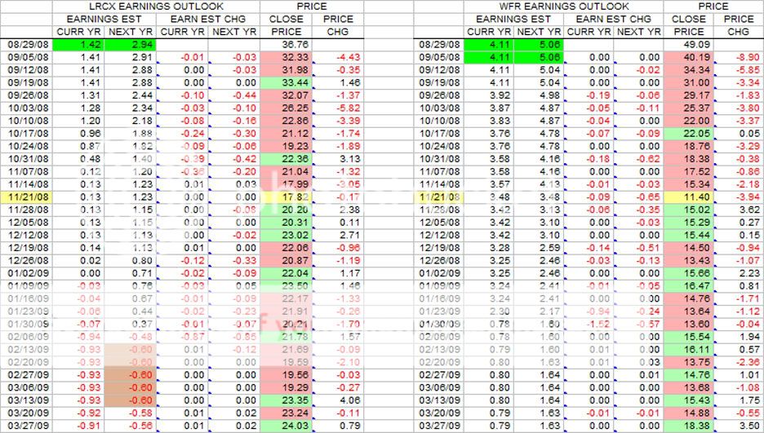Select WFR next-year change -0.65 cell

639,197
